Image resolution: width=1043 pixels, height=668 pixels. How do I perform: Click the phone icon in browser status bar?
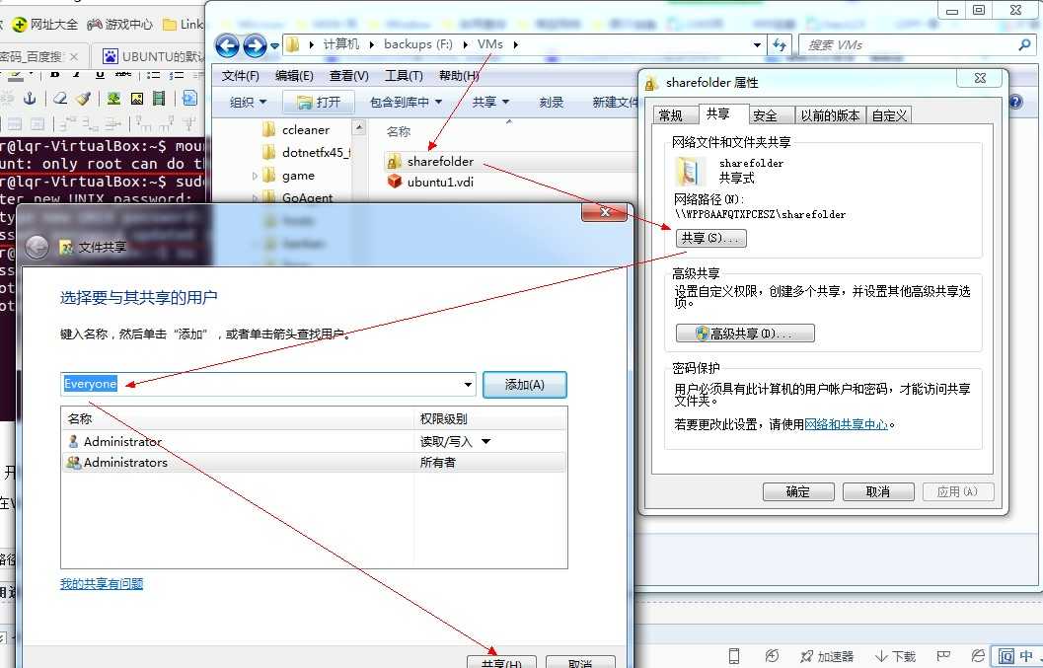(734, 656)
